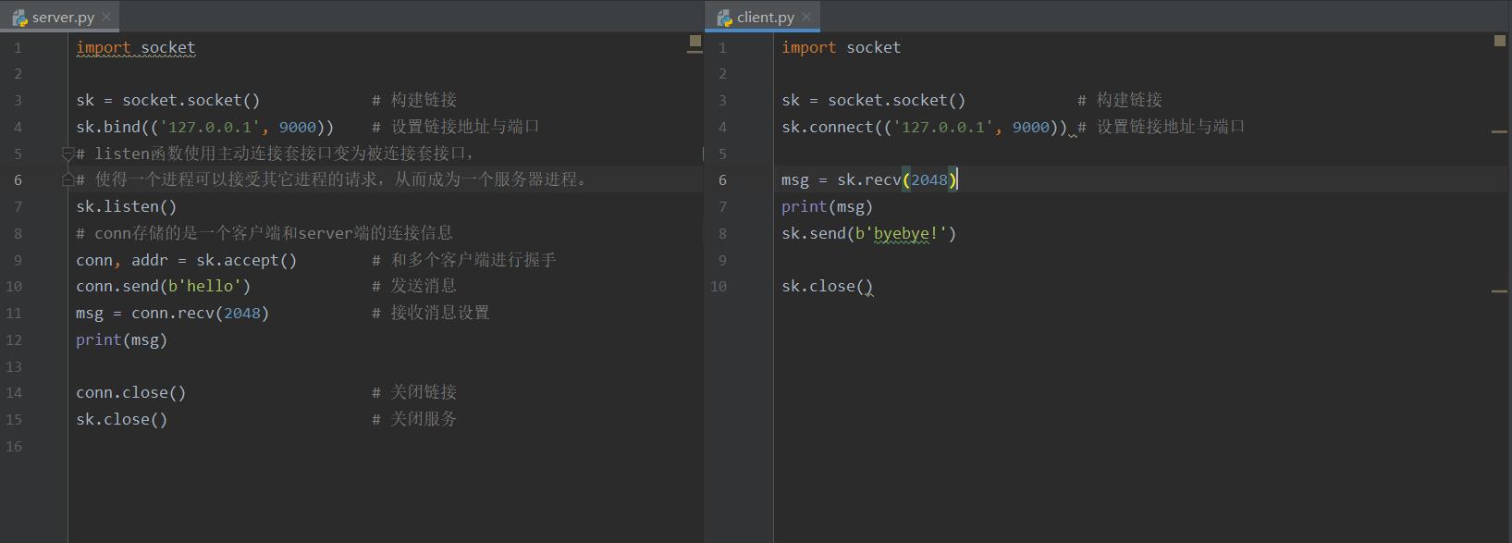Image resolution: width=1512 pixels, height=543 pixels.
Task: Click "conn.send(b'hello')" in server.py
Action: tap(164, 286)
